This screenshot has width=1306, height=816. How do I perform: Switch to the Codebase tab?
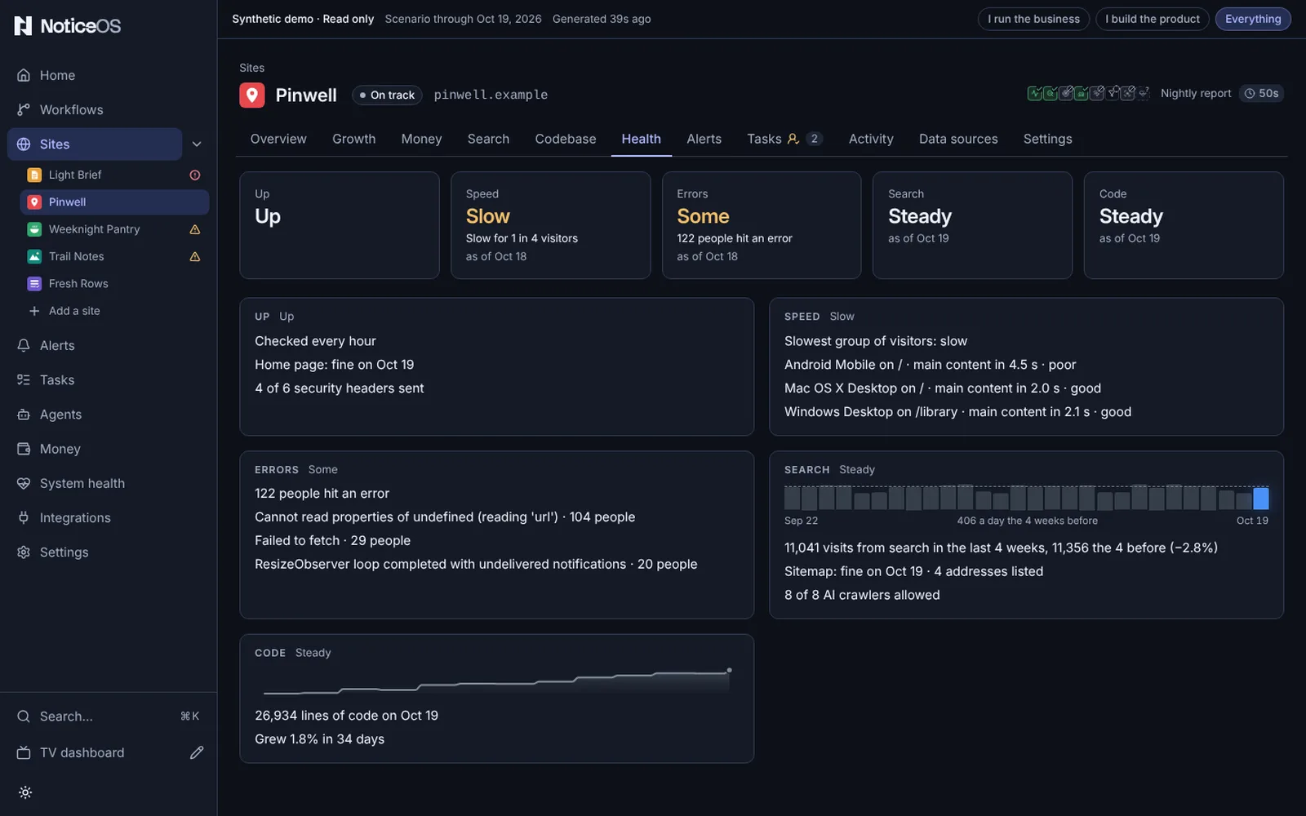566,139
